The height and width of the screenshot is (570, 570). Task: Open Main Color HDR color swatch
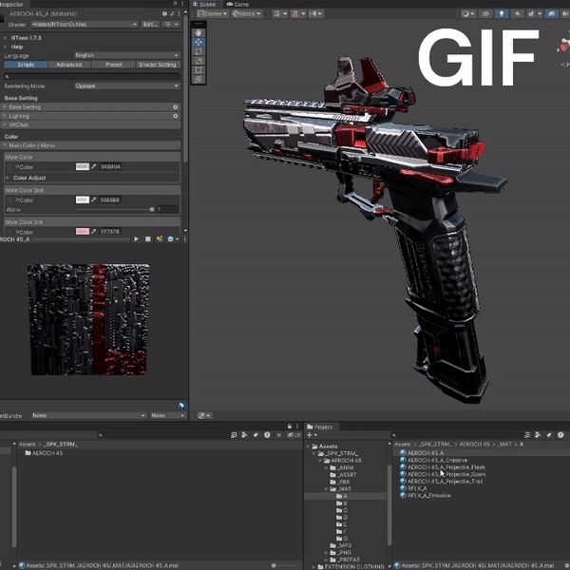click(83, 166)
